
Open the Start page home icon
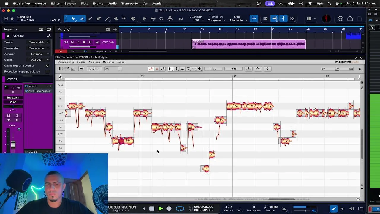point(350,18)
